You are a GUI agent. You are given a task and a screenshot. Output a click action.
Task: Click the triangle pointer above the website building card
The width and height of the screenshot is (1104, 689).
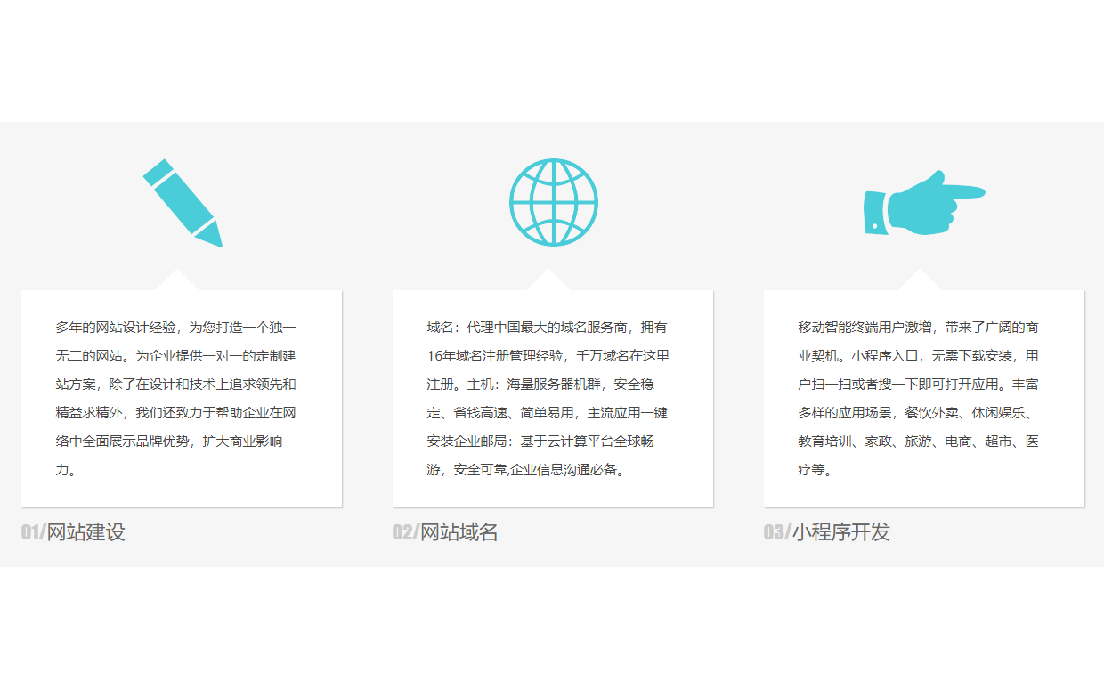coord(177,281)
